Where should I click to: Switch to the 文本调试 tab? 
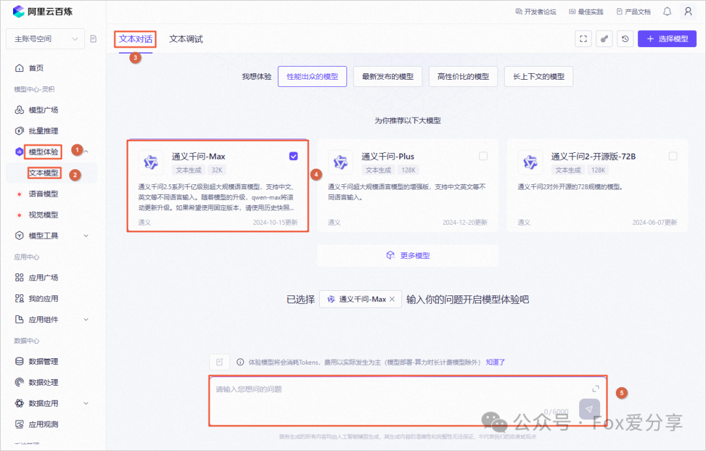click(x=186, y=39)
